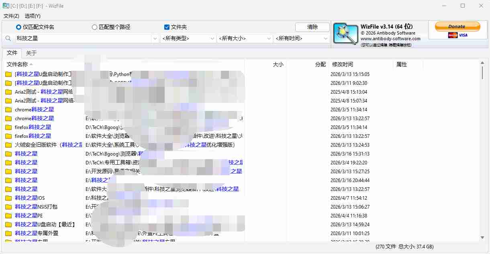Screen dimensions: 490x254
Task: Click the WizFile magnifier logo icon
Action: [345, 34]
